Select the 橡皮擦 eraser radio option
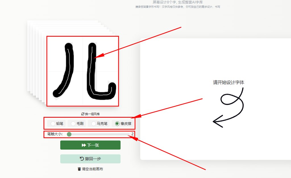 [123, 123]
